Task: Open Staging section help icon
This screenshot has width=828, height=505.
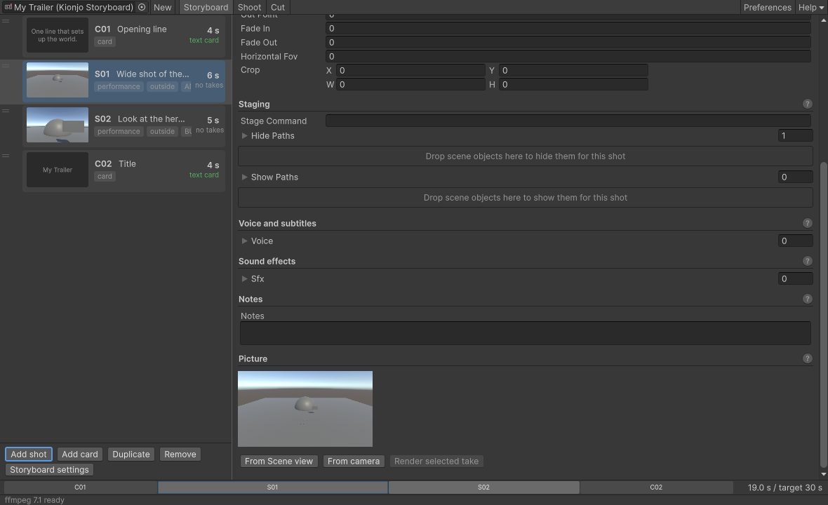Action: [807, 104]
